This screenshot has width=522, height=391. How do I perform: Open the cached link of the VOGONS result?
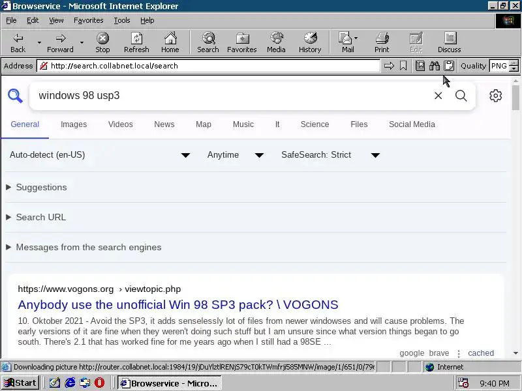click(x=481, y=353)
